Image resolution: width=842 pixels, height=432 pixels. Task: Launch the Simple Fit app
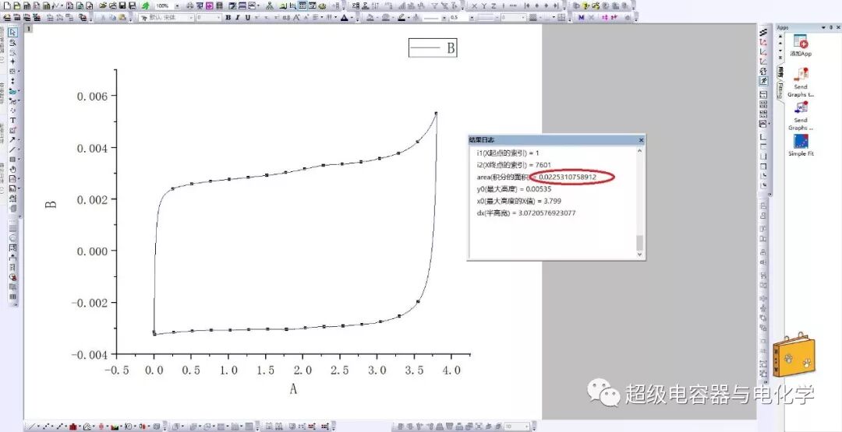click(x=801, y=142)
